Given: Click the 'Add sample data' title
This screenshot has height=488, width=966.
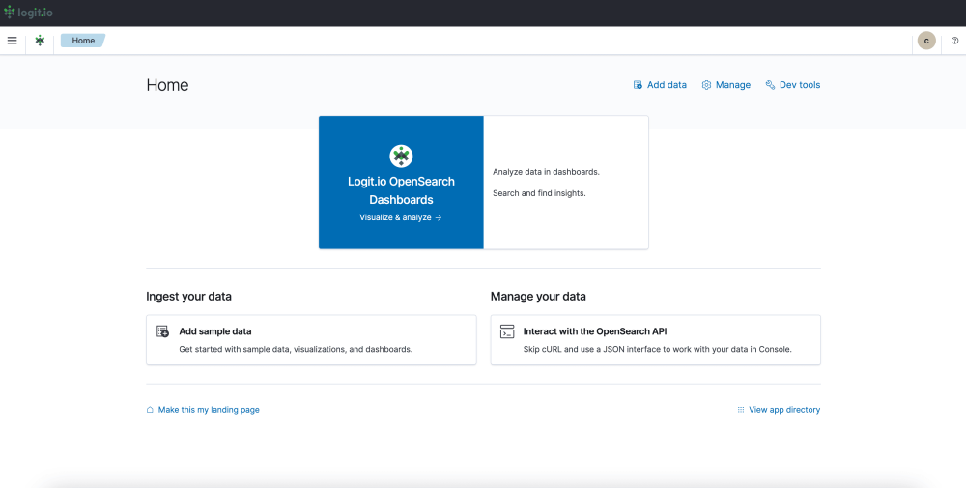Looking at the screenshot, I should 215,331.
